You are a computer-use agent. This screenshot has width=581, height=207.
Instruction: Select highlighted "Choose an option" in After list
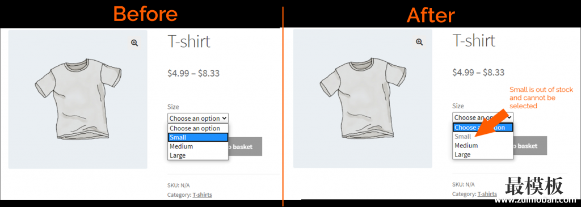point(483,128)
